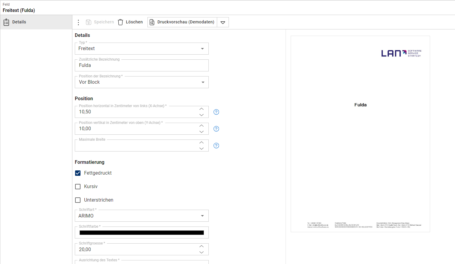Image resolution: width=455 pixels, height=264 pixels.
Task: Click the Freitext (Fulda) heading
Action: [19, 10]
